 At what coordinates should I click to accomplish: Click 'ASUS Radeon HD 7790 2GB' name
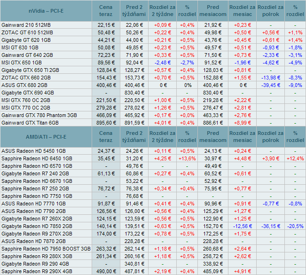click(33, 211)
